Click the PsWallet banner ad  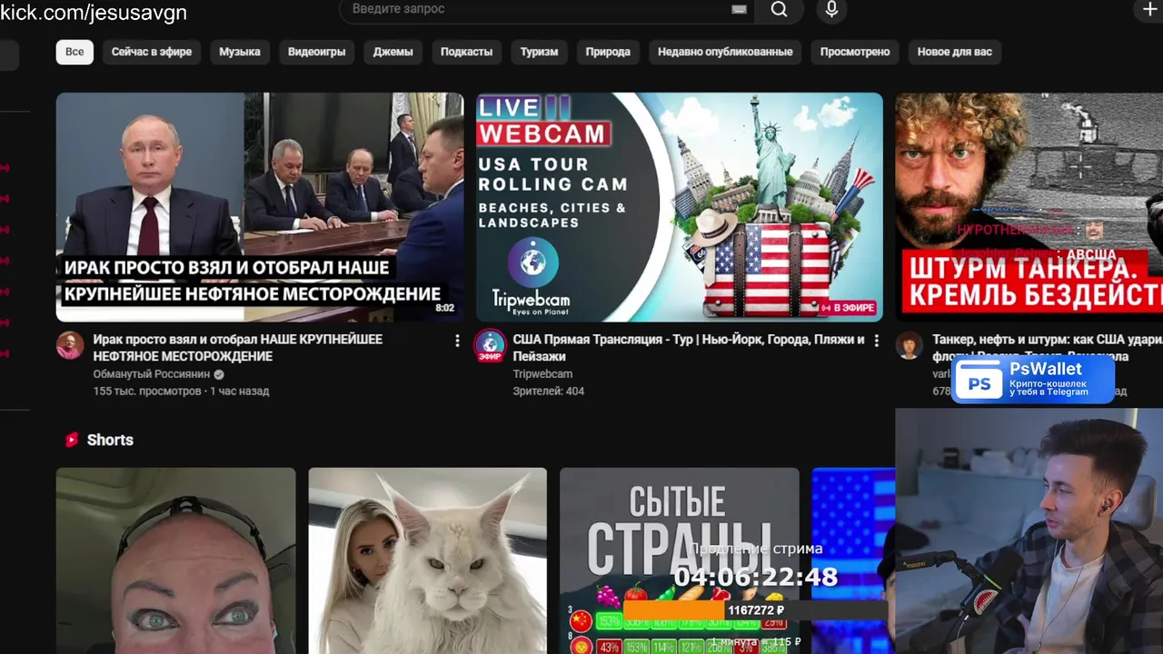pyautogui.click(x=1033, y=379)
